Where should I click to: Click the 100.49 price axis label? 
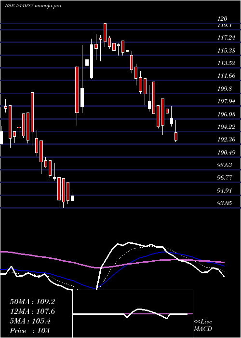coord(227,153)
